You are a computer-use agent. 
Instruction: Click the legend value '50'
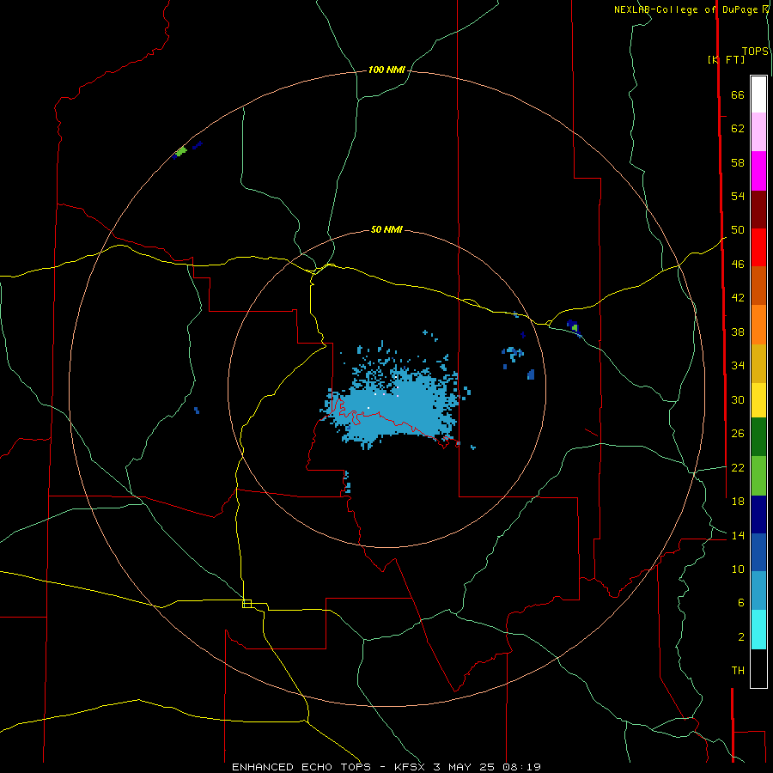pyautogui.click(x=738, y=229)
